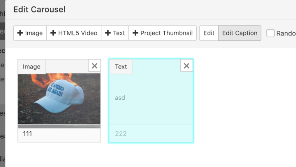This screenshot has width=296, height=167.
Task: Click the caption field showing 222
Action: [x=151, y=134]
